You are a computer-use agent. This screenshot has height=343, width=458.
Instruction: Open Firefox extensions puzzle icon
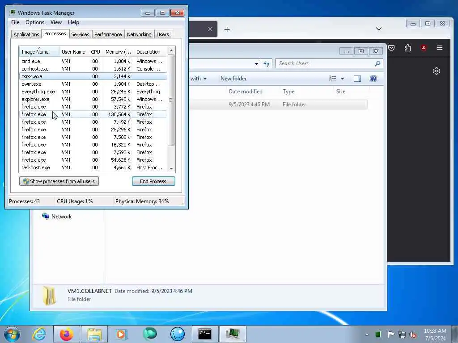407,48
